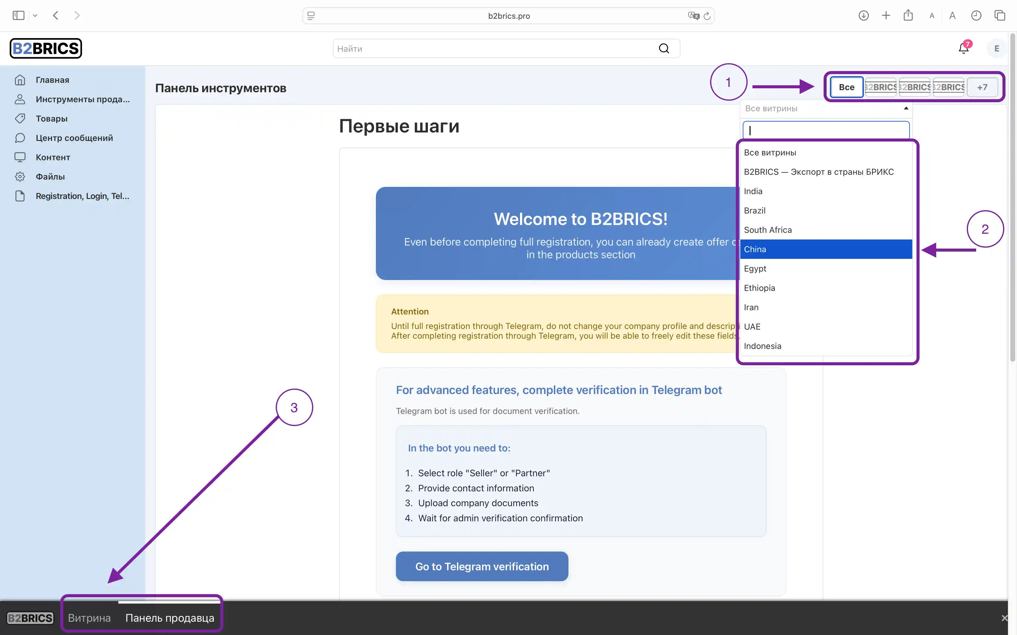This screenshot has width=1017, height=635.
Task: Open the Share sheet icon
Action: coord(908,15)
